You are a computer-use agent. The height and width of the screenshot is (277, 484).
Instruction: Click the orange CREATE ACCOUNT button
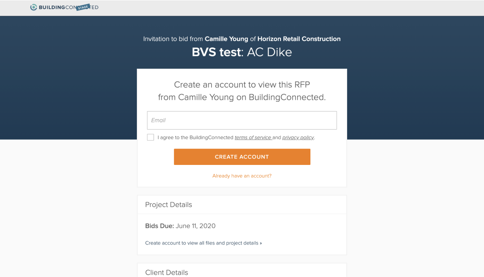[x=242, y=157]
